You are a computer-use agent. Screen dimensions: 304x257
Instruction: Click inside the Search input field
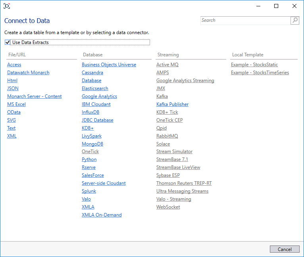[x=245, y=21]
